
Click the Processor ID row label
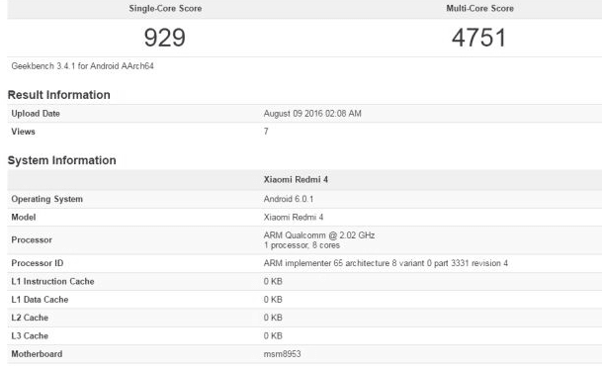(x=38, y=263)
